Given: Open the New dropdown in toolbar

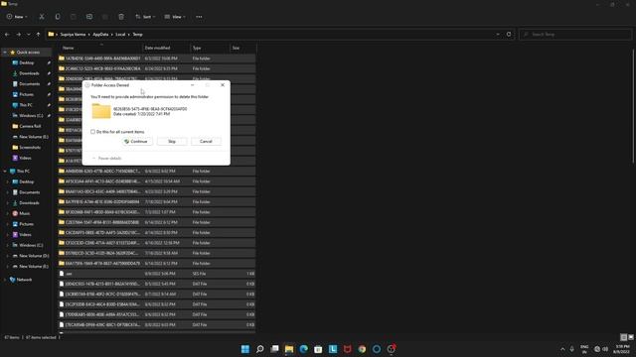Looking at the screenshot, I should pos(17,17).
